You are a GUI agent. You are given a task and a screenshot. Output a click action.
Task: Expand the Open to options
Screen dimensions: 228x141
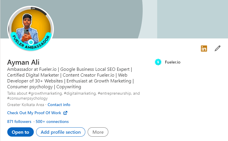[20, 132]
